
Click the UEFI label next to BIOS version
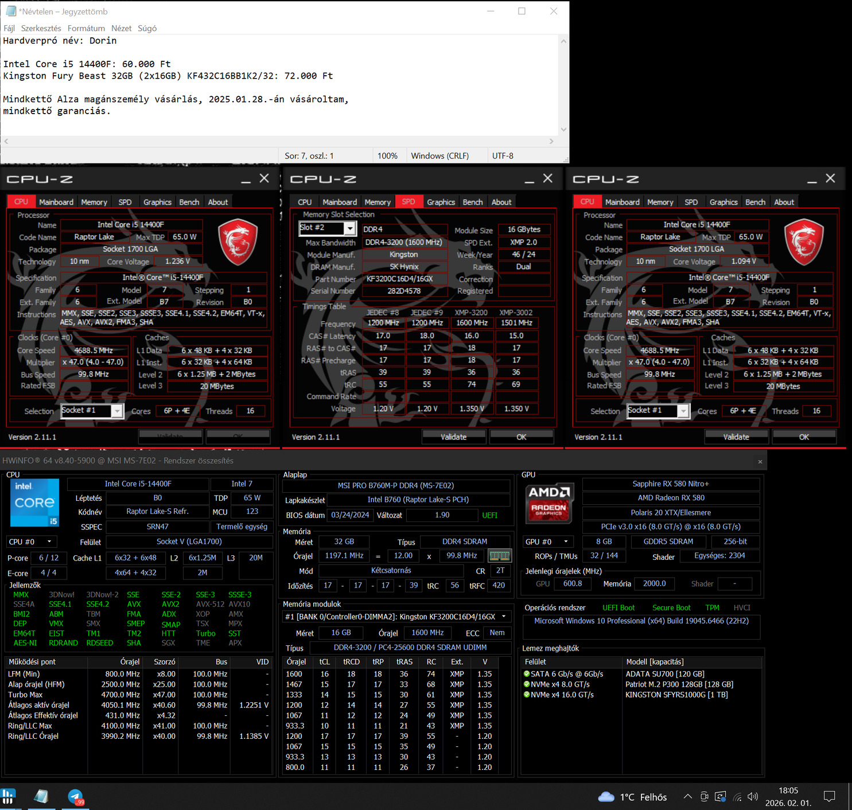[x=490, y=515]
